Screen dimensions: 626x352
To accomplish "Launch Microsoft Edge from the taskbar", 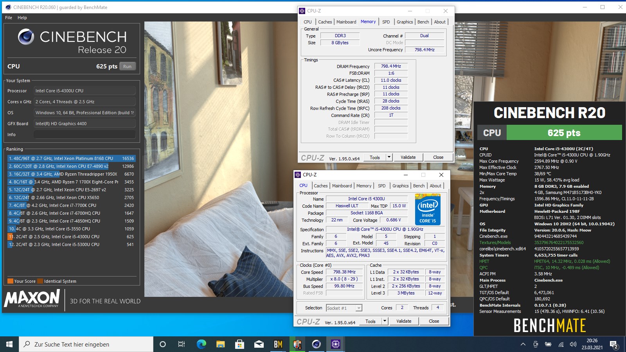I will [x=201, y=344].
